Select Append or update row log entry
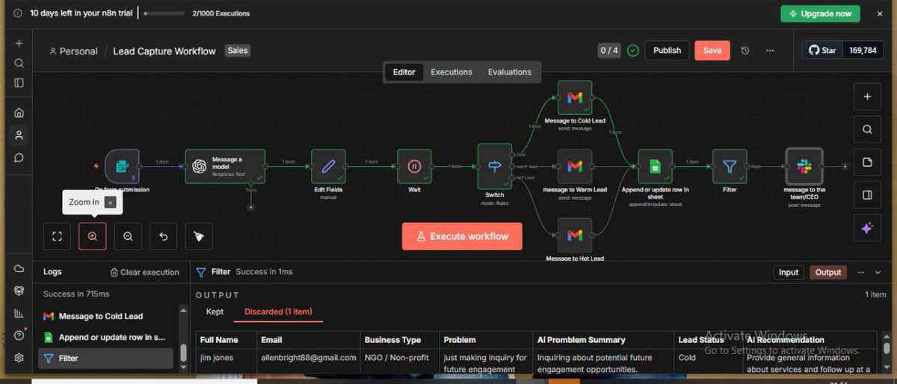This screenshot has width=897, height=384. click(x=105, y=337)
